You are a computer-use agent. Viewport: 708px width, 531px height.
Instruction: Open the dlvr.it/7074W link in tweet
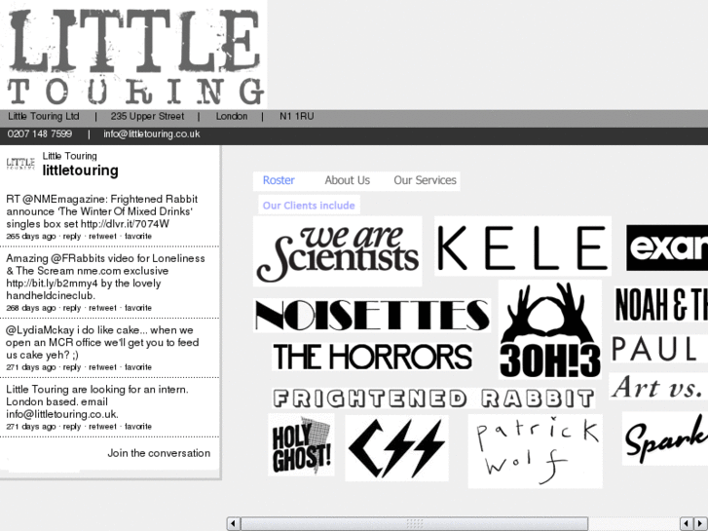(x=125, y=224)
